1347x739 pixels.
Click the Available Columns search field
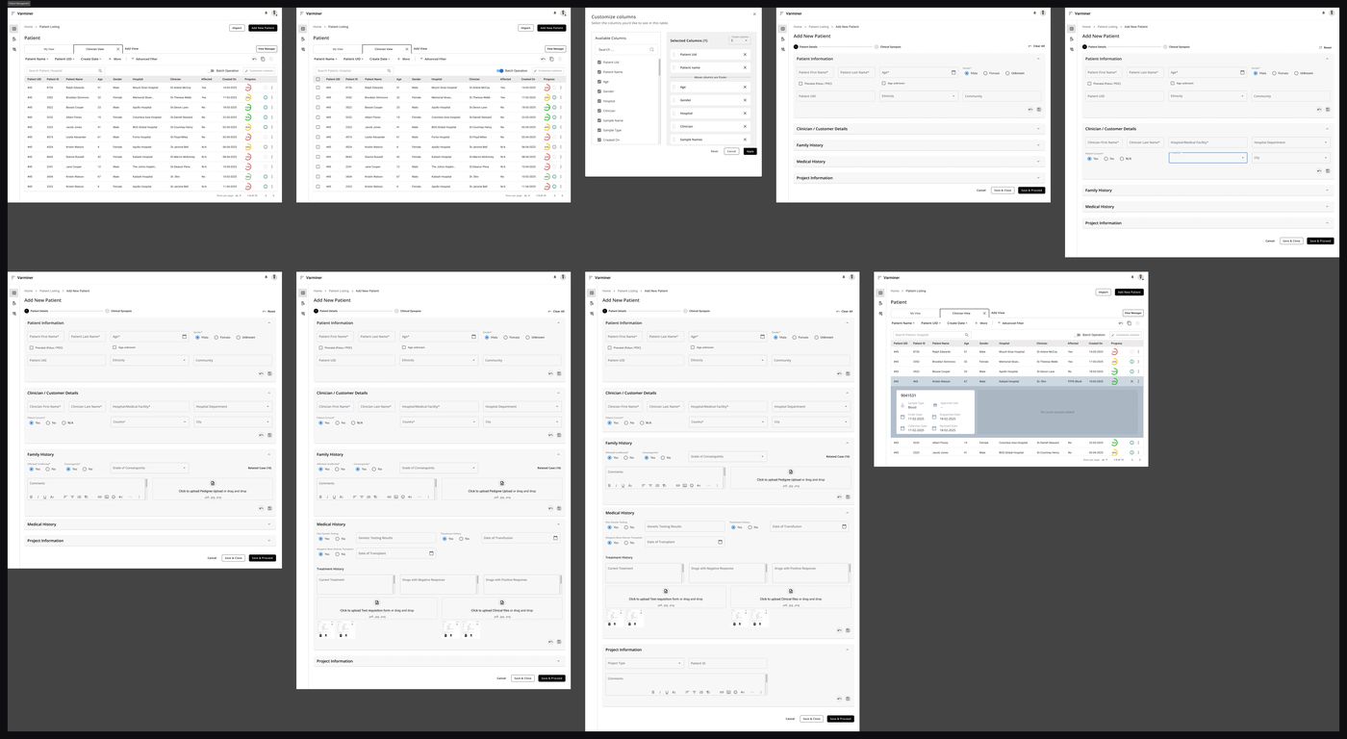pos(625,49)
